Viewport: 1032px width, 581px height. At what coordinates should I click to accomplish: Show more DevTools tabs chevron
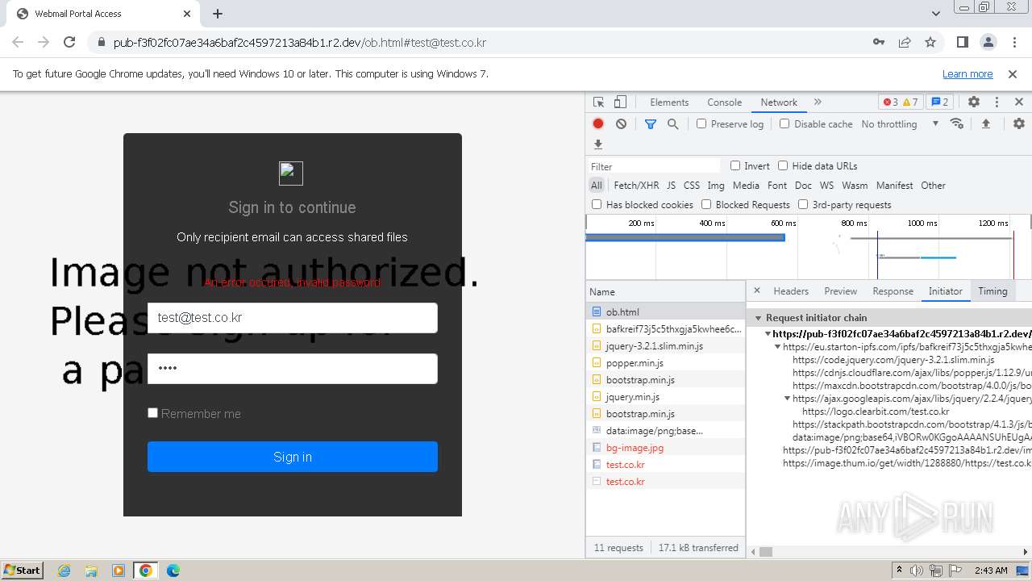tap(818, 102)
